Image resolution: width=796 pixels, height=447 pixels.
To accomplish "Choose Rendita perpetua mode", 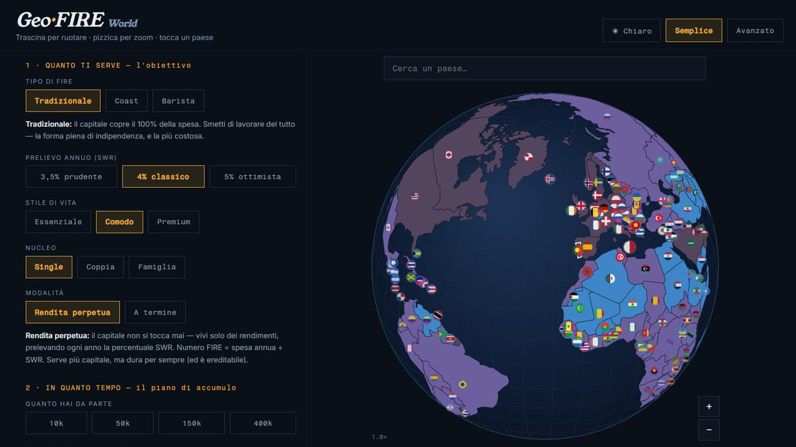I will tap(73, 312).
